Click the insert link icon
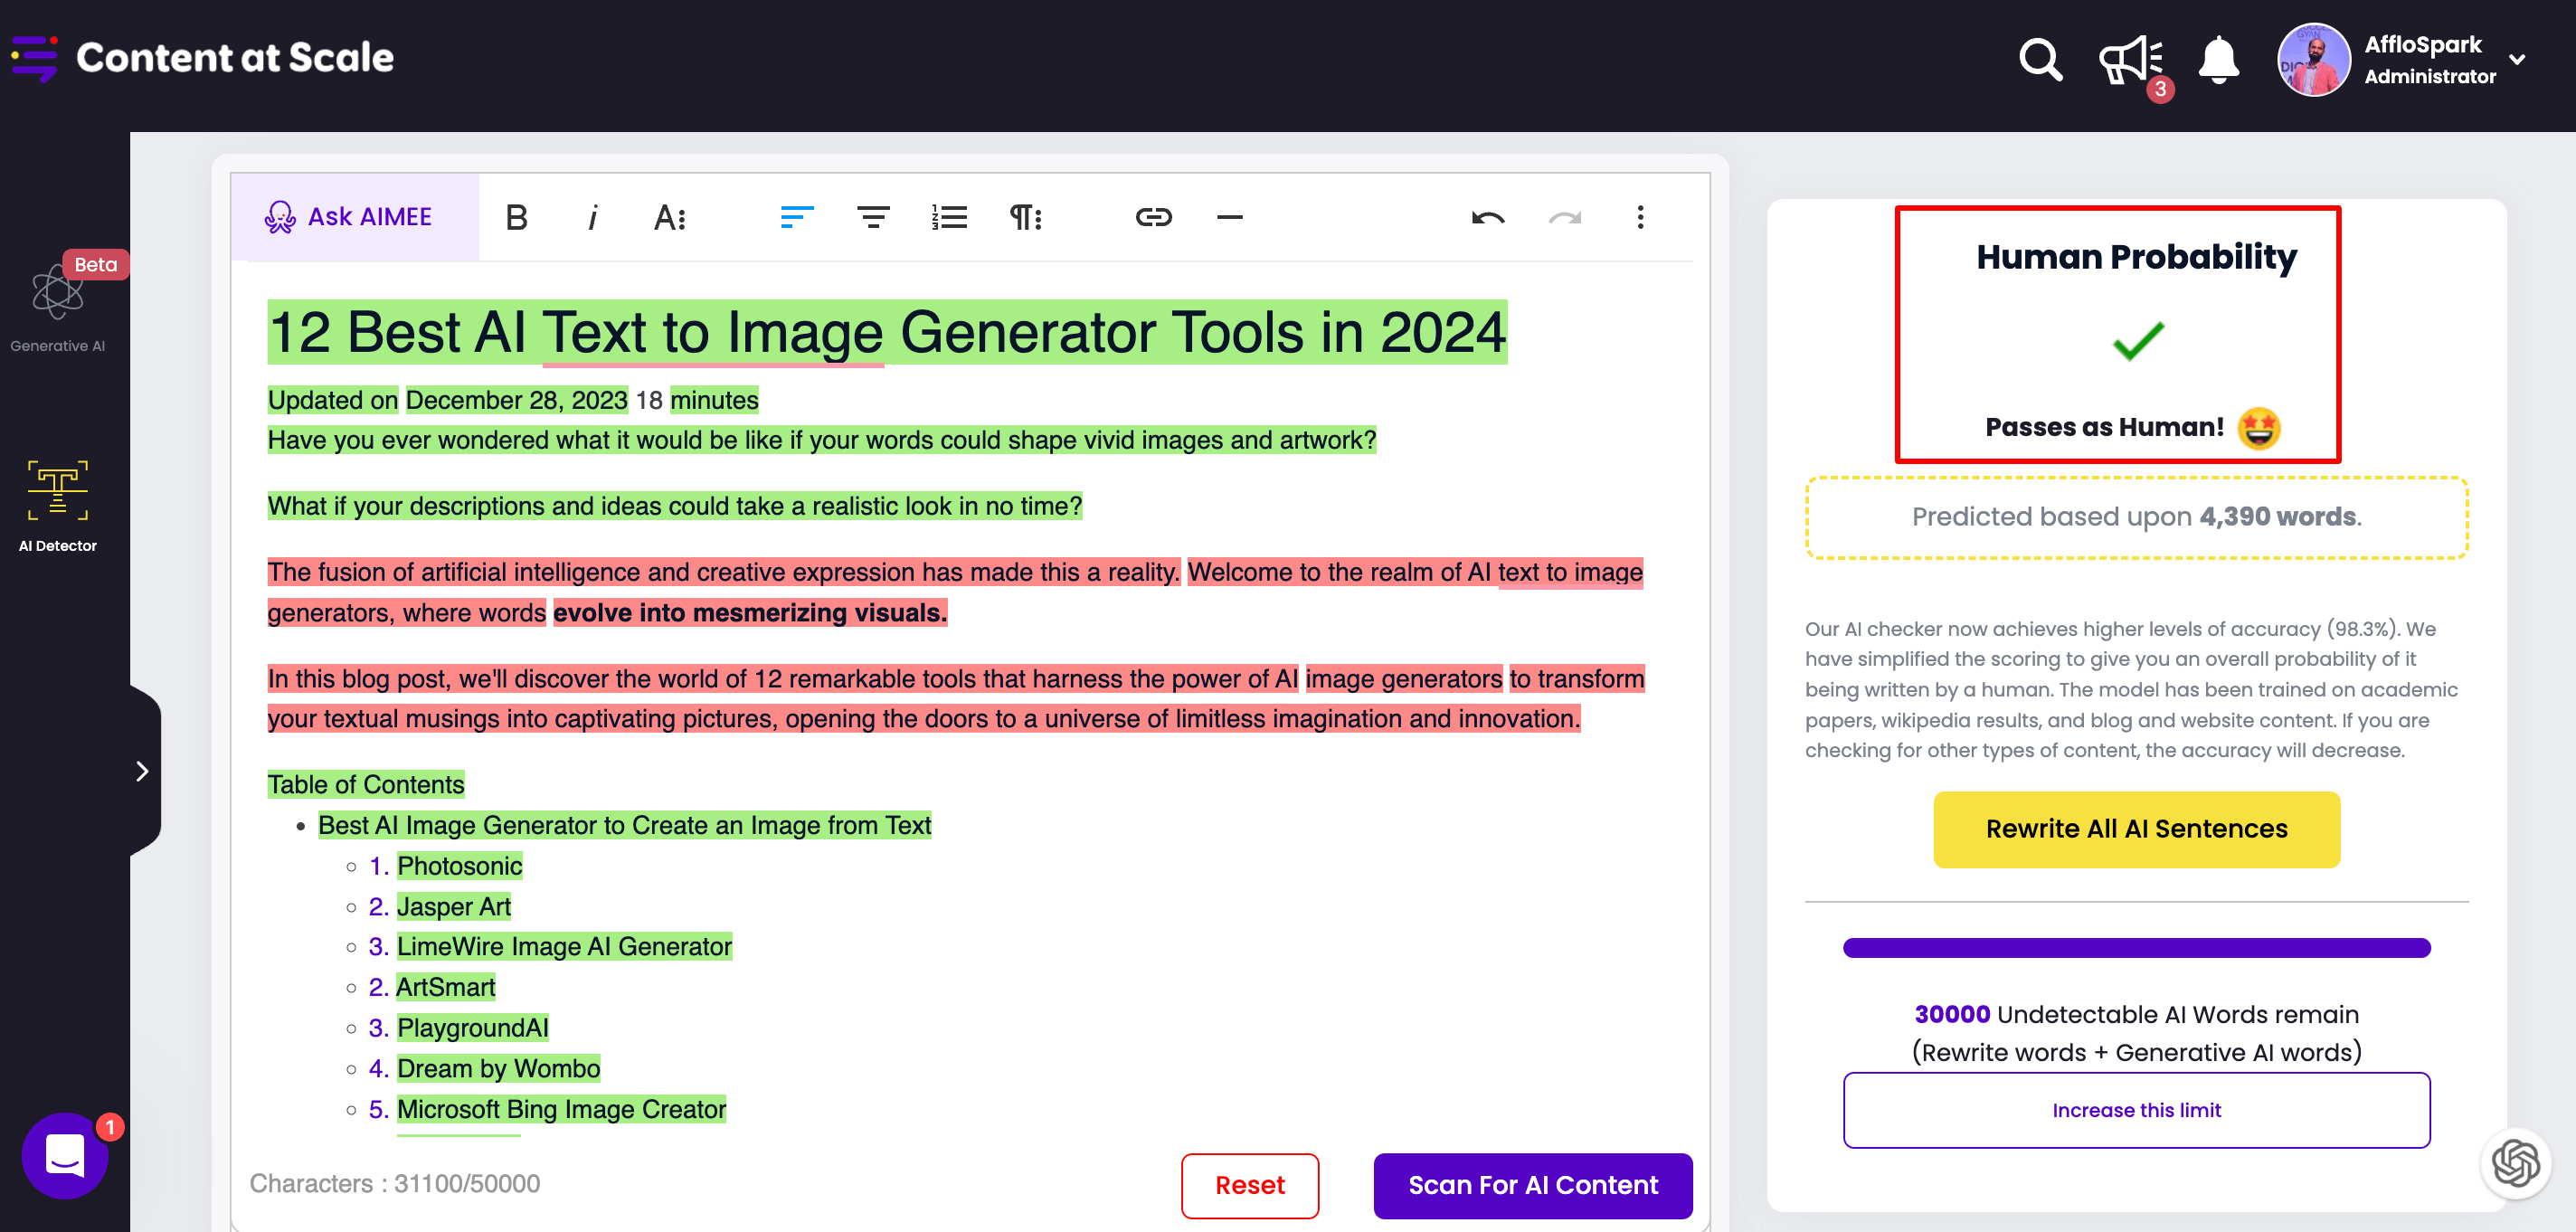The width and height of the screenshot is (2576, 1232). tap(1153, 217)
